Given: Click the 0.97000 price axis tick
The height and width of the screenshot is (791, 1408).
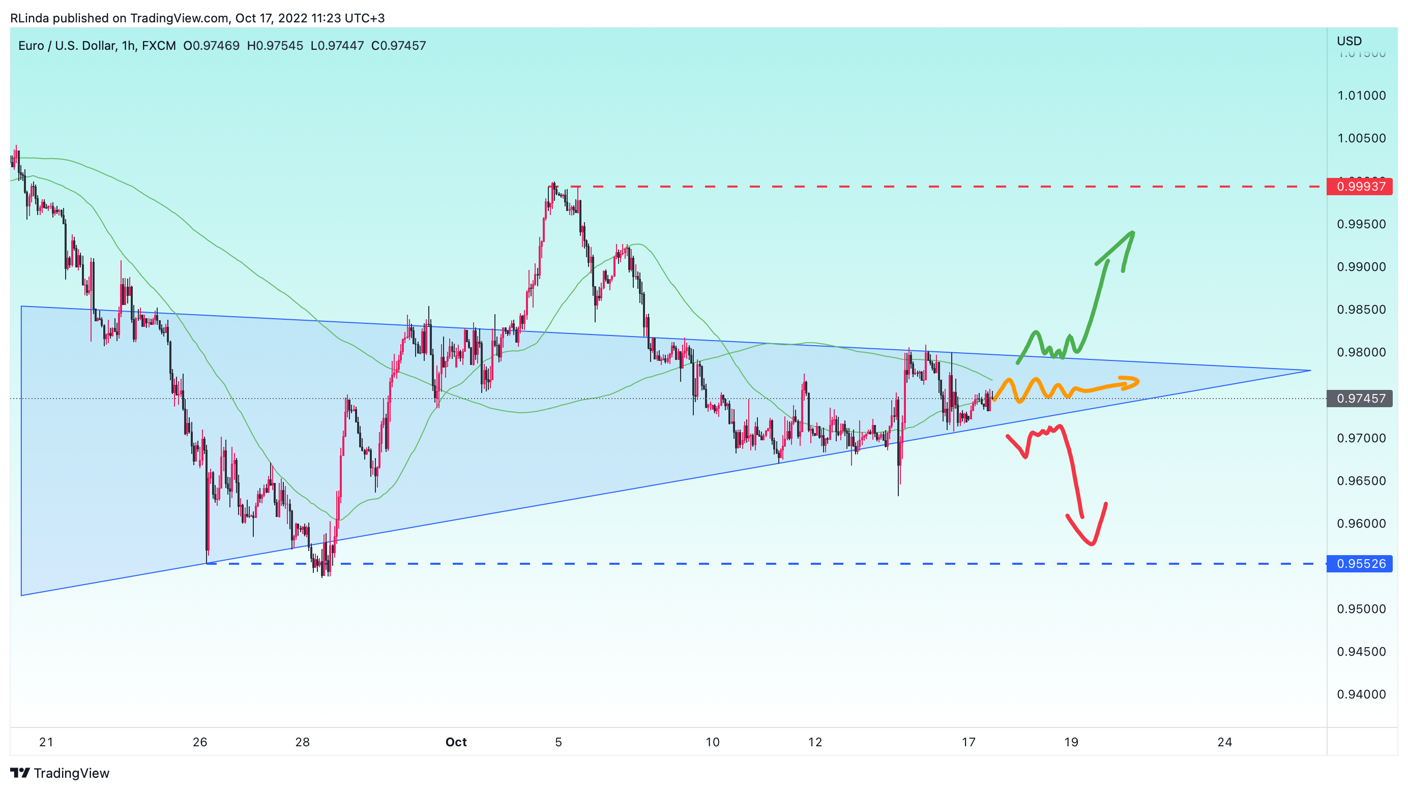Looking at the screenshot, I should click(1362, 438).
